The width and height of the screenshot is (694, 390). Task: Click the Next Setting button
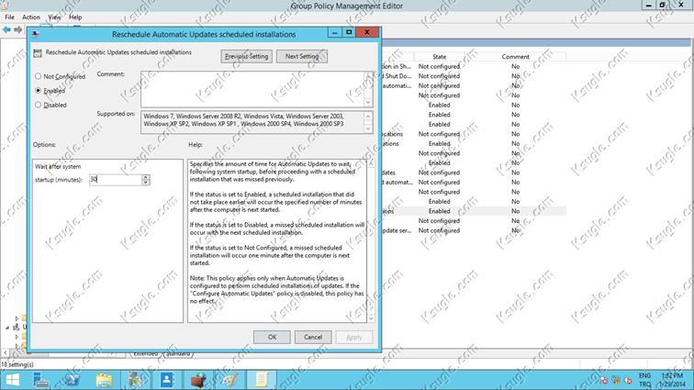click(x=302, y=56)
